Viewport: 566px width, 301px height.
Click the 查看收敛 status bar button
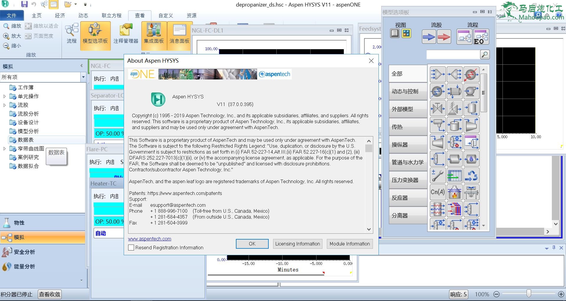(50, 294)
